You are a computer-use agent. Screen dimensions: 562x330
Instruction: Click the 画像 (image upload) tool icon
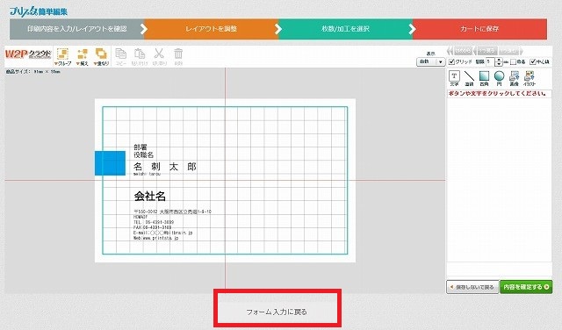point(514,78)
